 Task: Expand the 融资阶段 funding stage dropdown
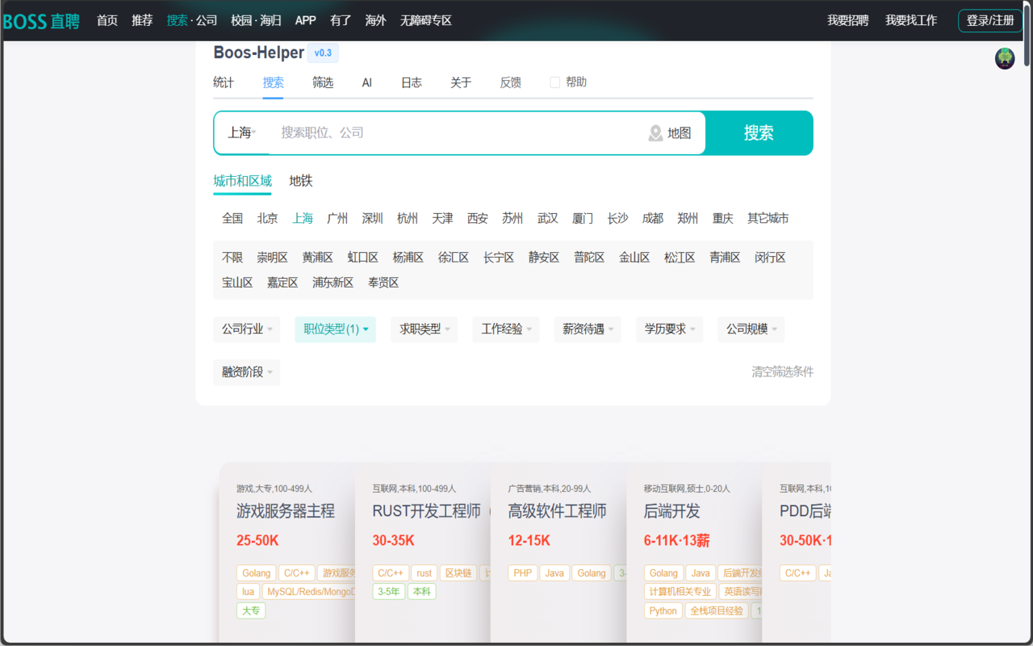click(246, 372)
